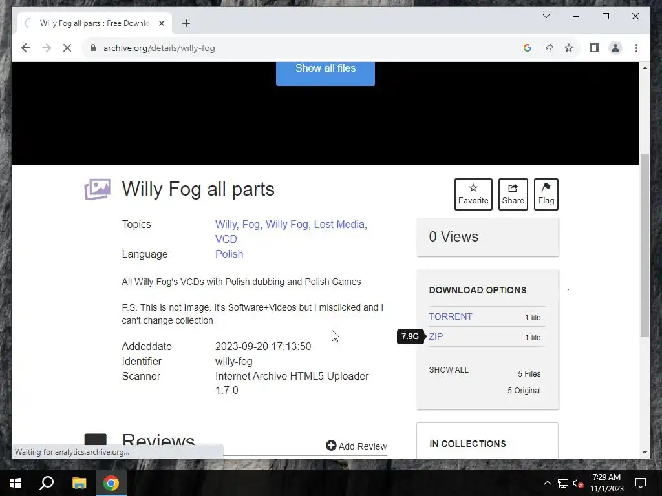Viewport: 662px width, 496px height.
Task: Open the muted volume tray icon
Action: click(579, 483)
